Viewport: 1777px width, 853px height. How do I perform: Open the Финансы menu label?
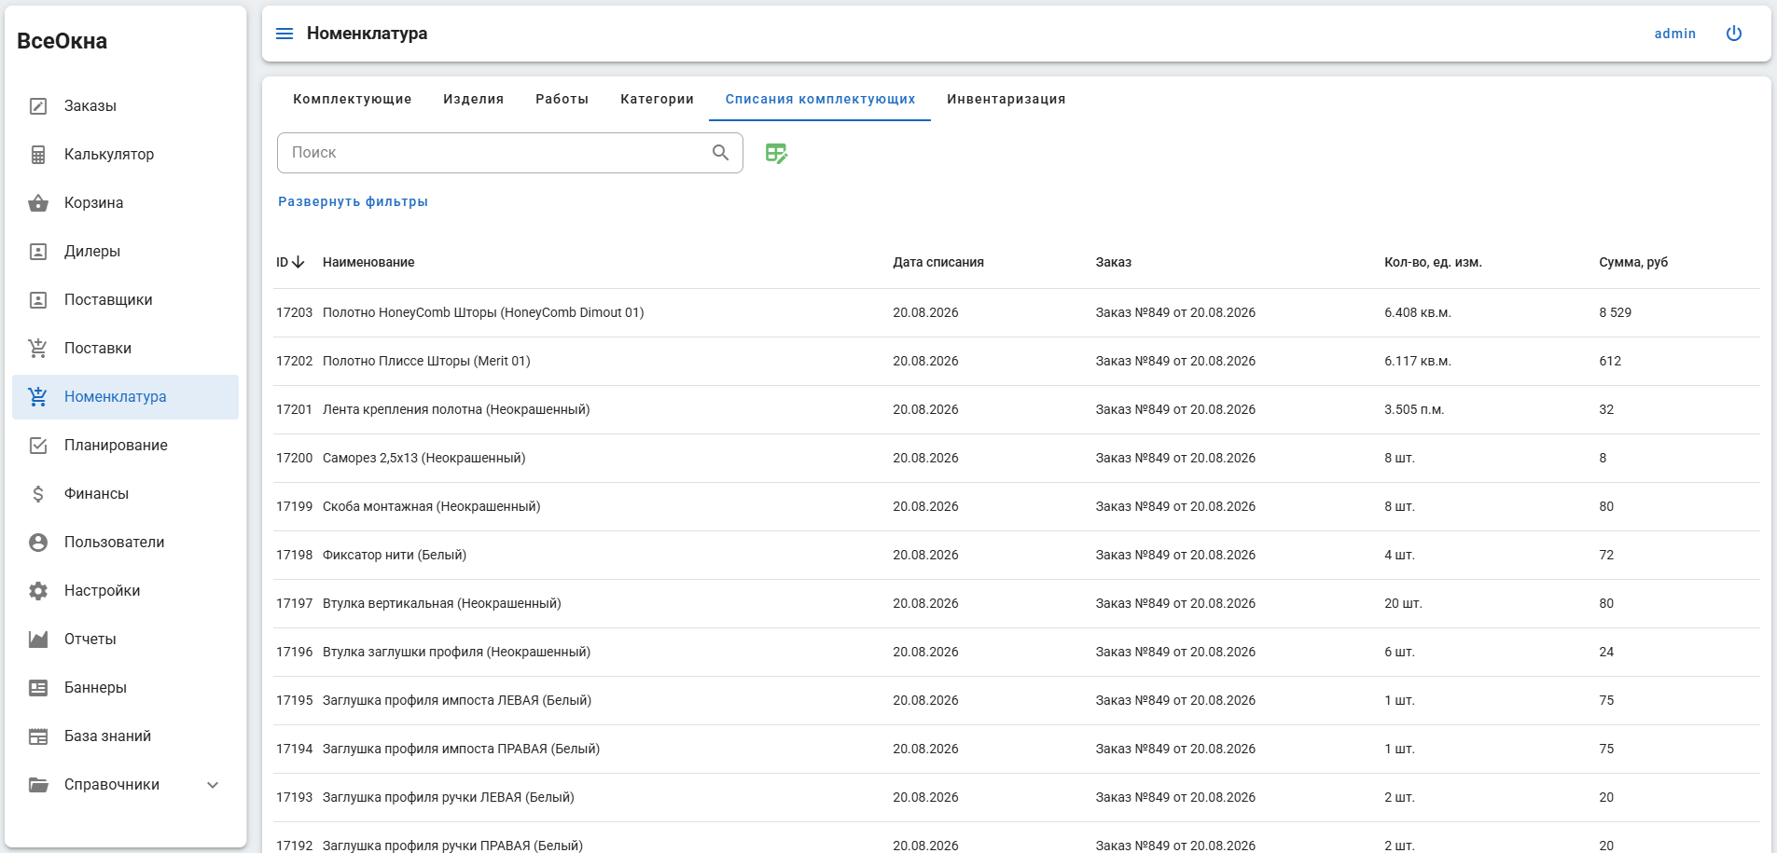pos(97,494)
